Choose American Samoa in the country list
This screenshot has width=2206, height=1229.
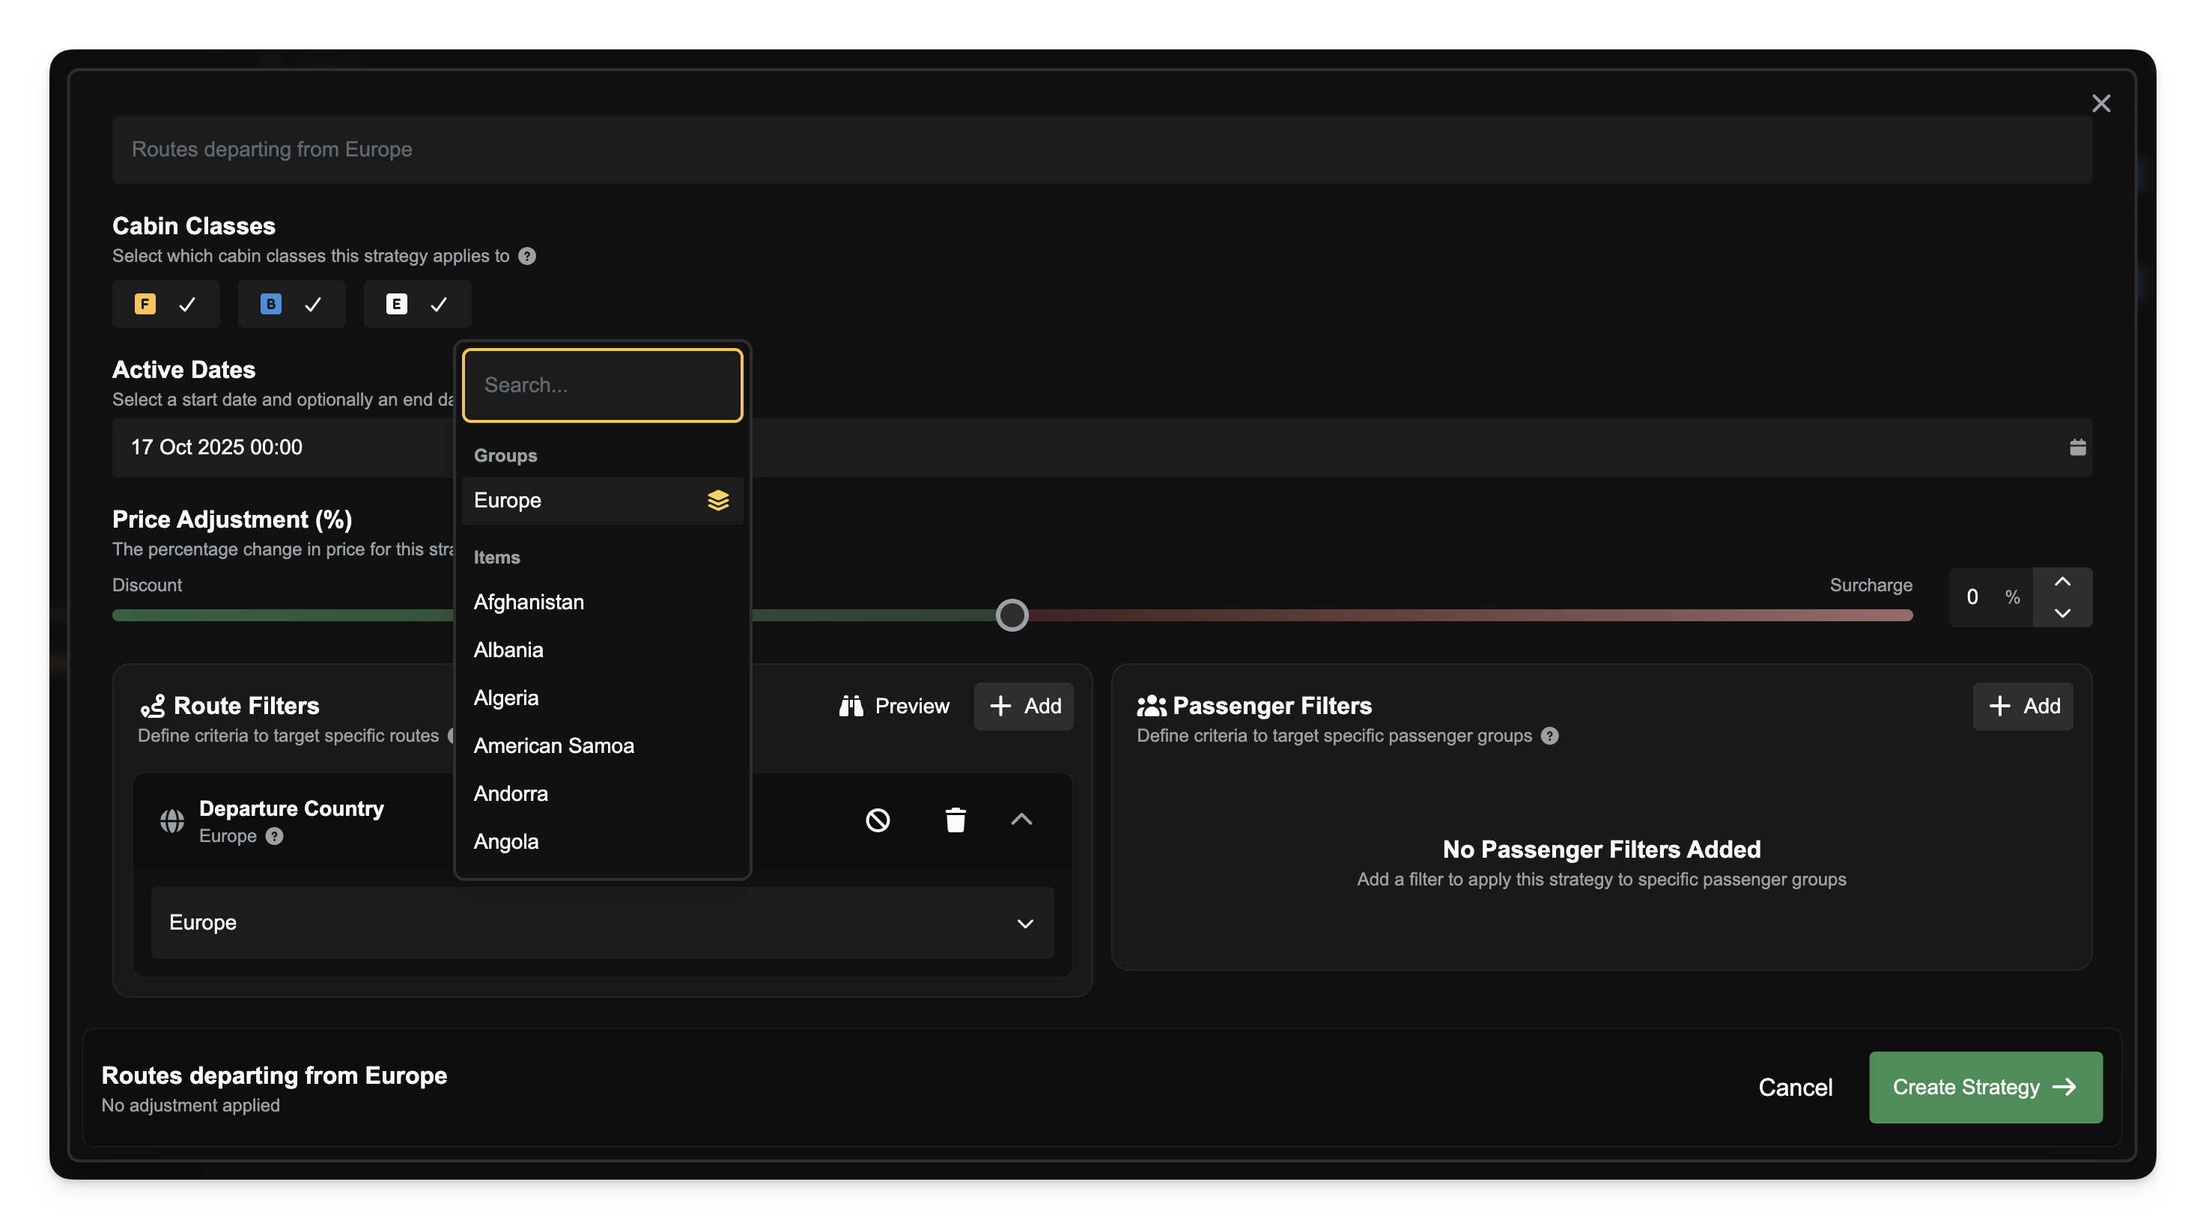click(x=553, y=745)
